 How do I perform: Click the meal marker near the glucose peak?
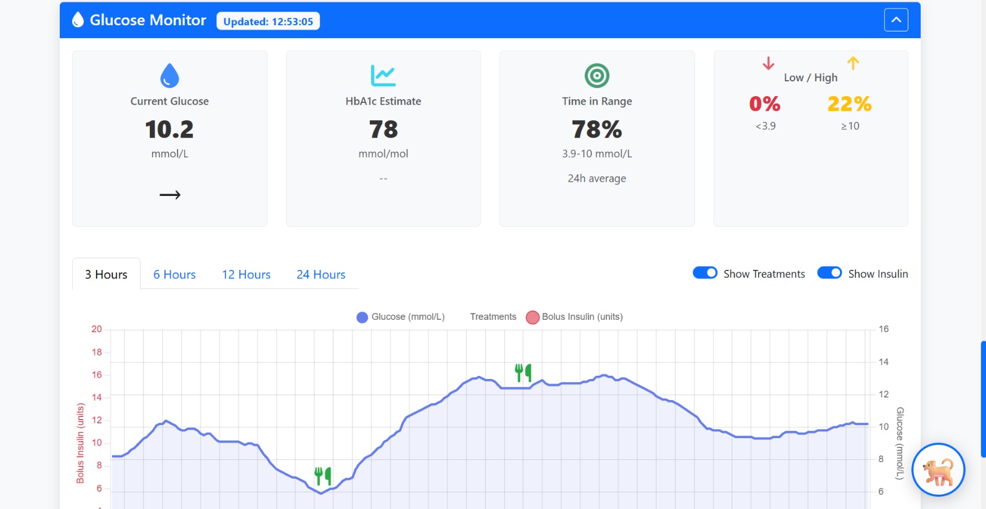(523, 372)
